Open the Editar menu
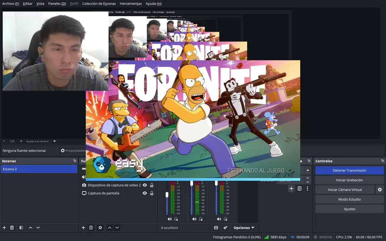The width and height of the screenshot is (386, 241). tap(27, 4)
